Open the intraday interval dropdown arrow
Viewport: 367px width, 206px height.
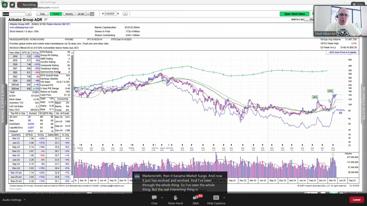coord(88,14)
